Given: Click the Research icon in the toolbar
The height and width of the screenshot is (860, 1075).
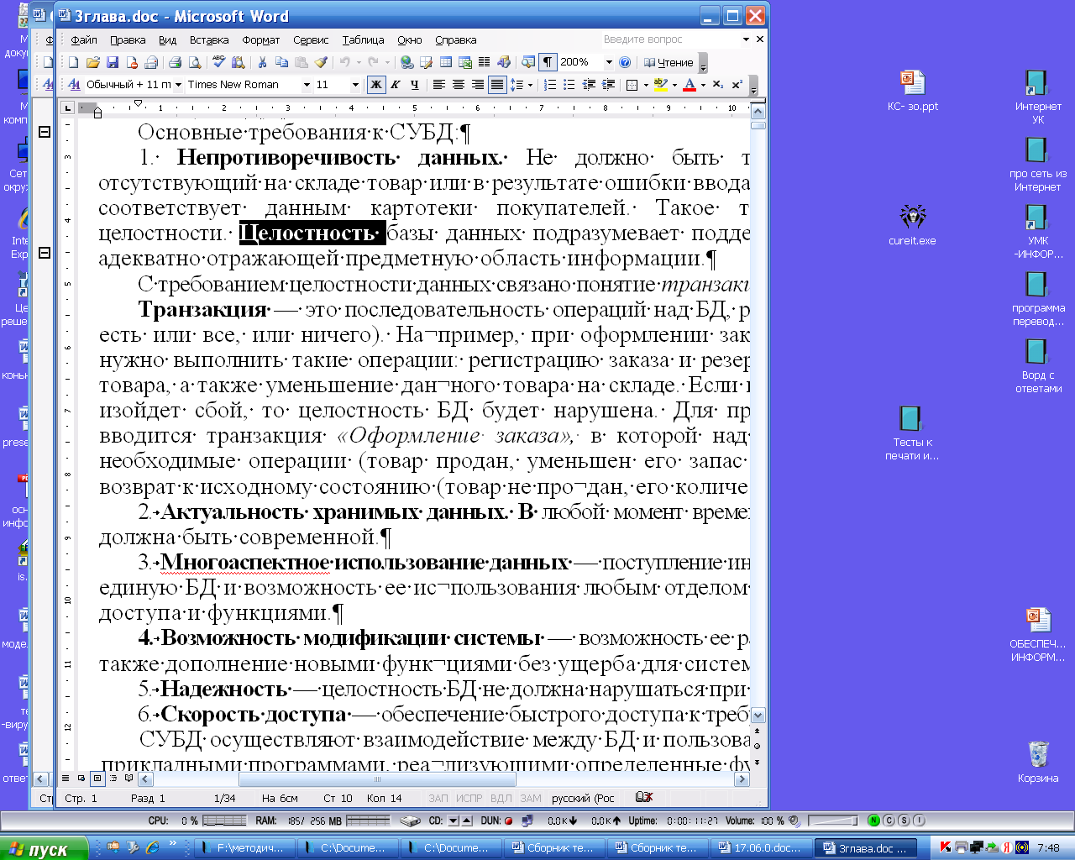Looking at the screenshot, I should click(239, 62).
